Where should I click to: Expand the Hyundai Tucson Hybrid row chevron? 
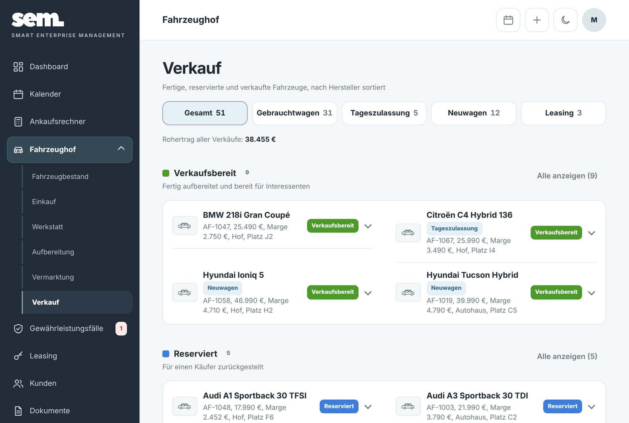[591, 293]
